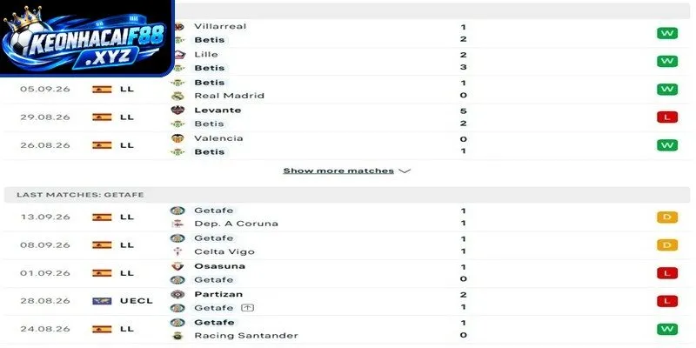Open the Betis vs Real Madrid match row
This screenshot has width=696, height=348.
point(347,90)
